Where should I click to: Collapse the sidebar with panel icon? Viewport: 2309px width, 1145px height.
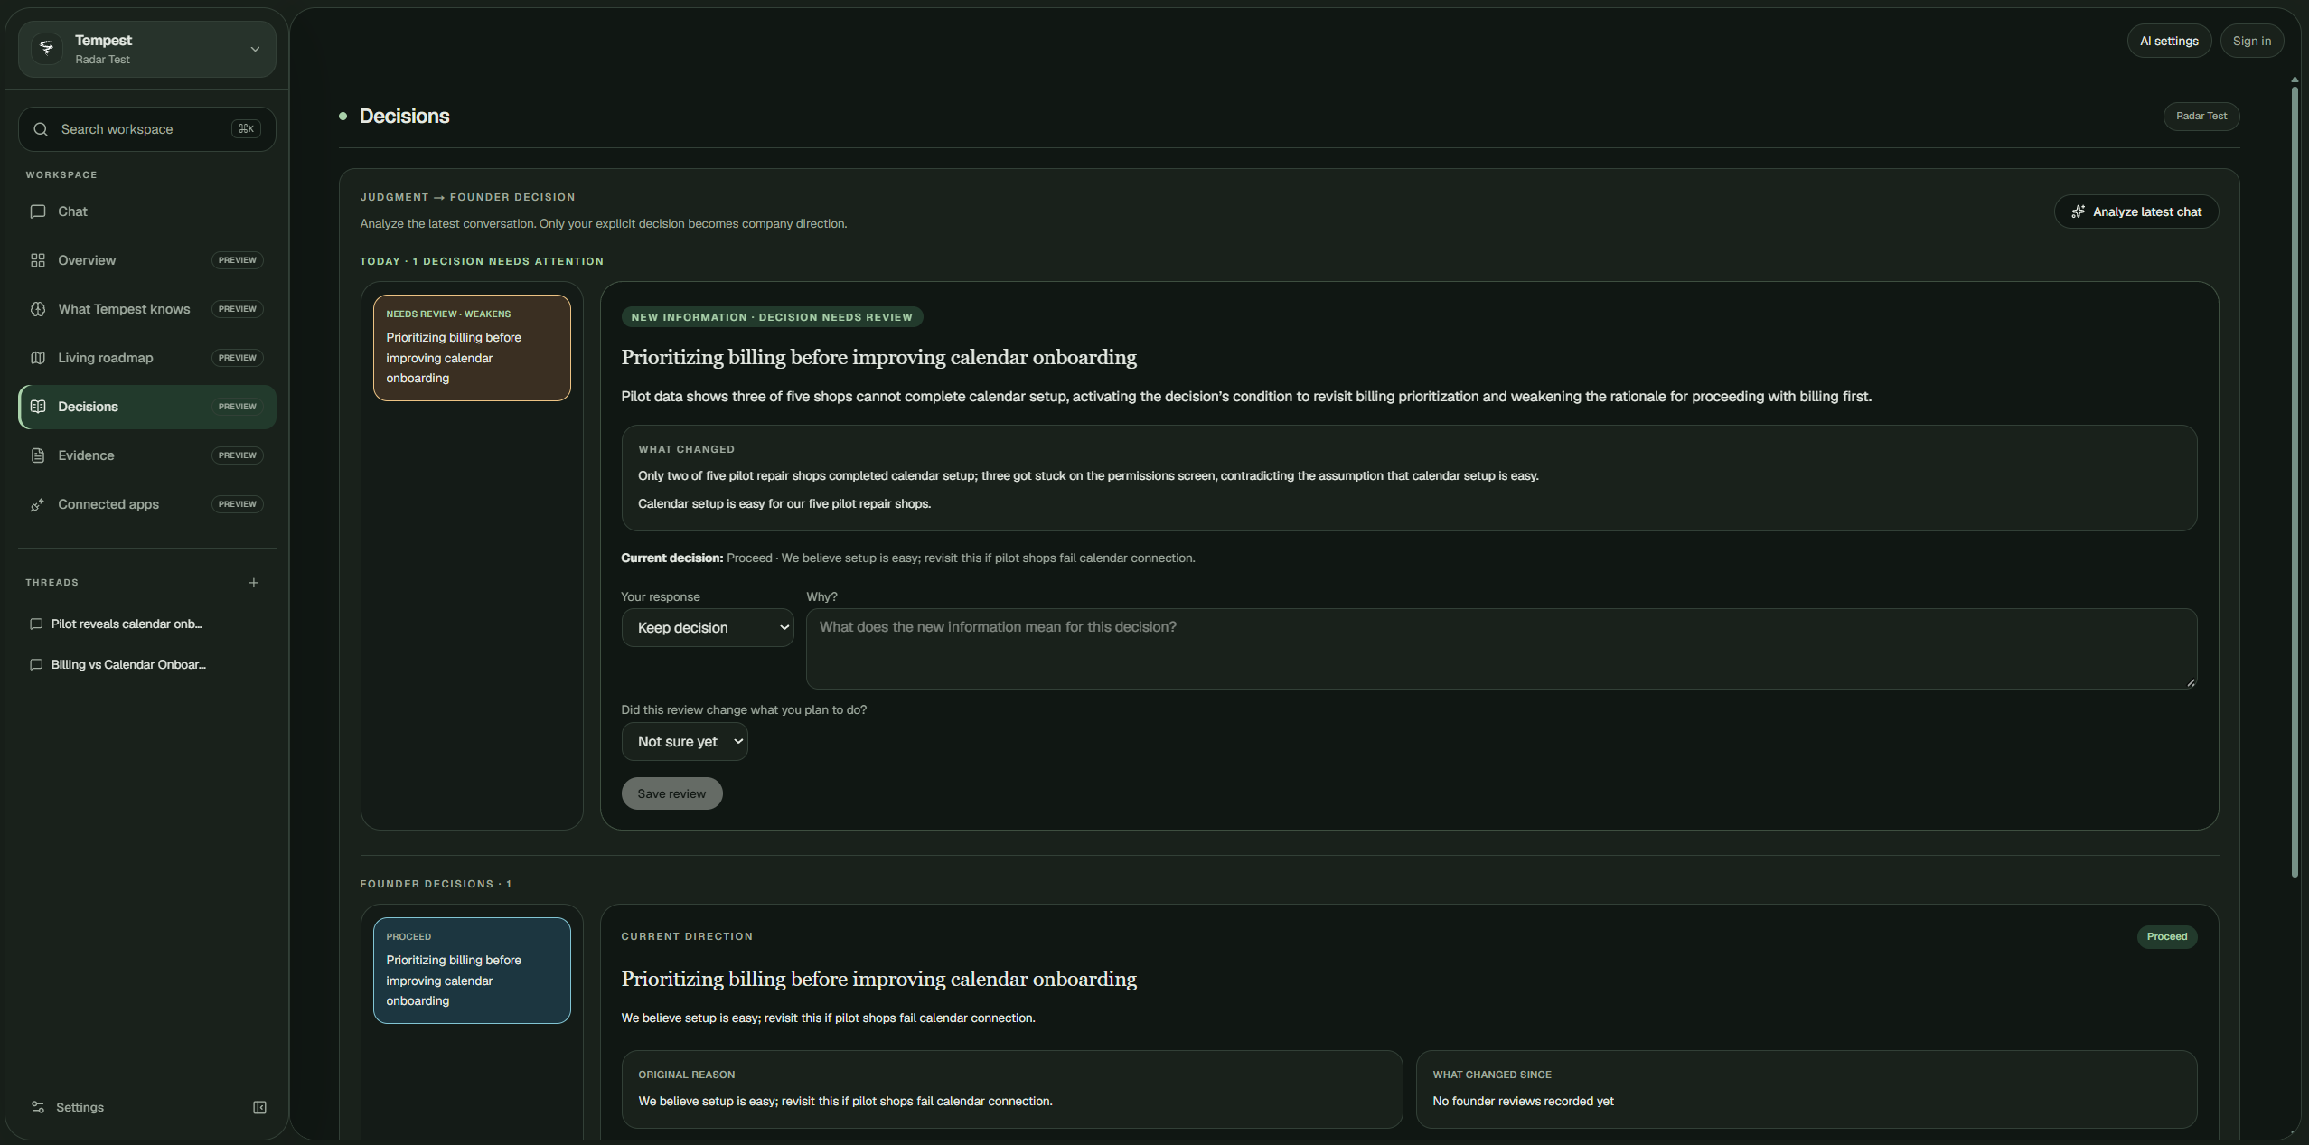point(260,1108)
